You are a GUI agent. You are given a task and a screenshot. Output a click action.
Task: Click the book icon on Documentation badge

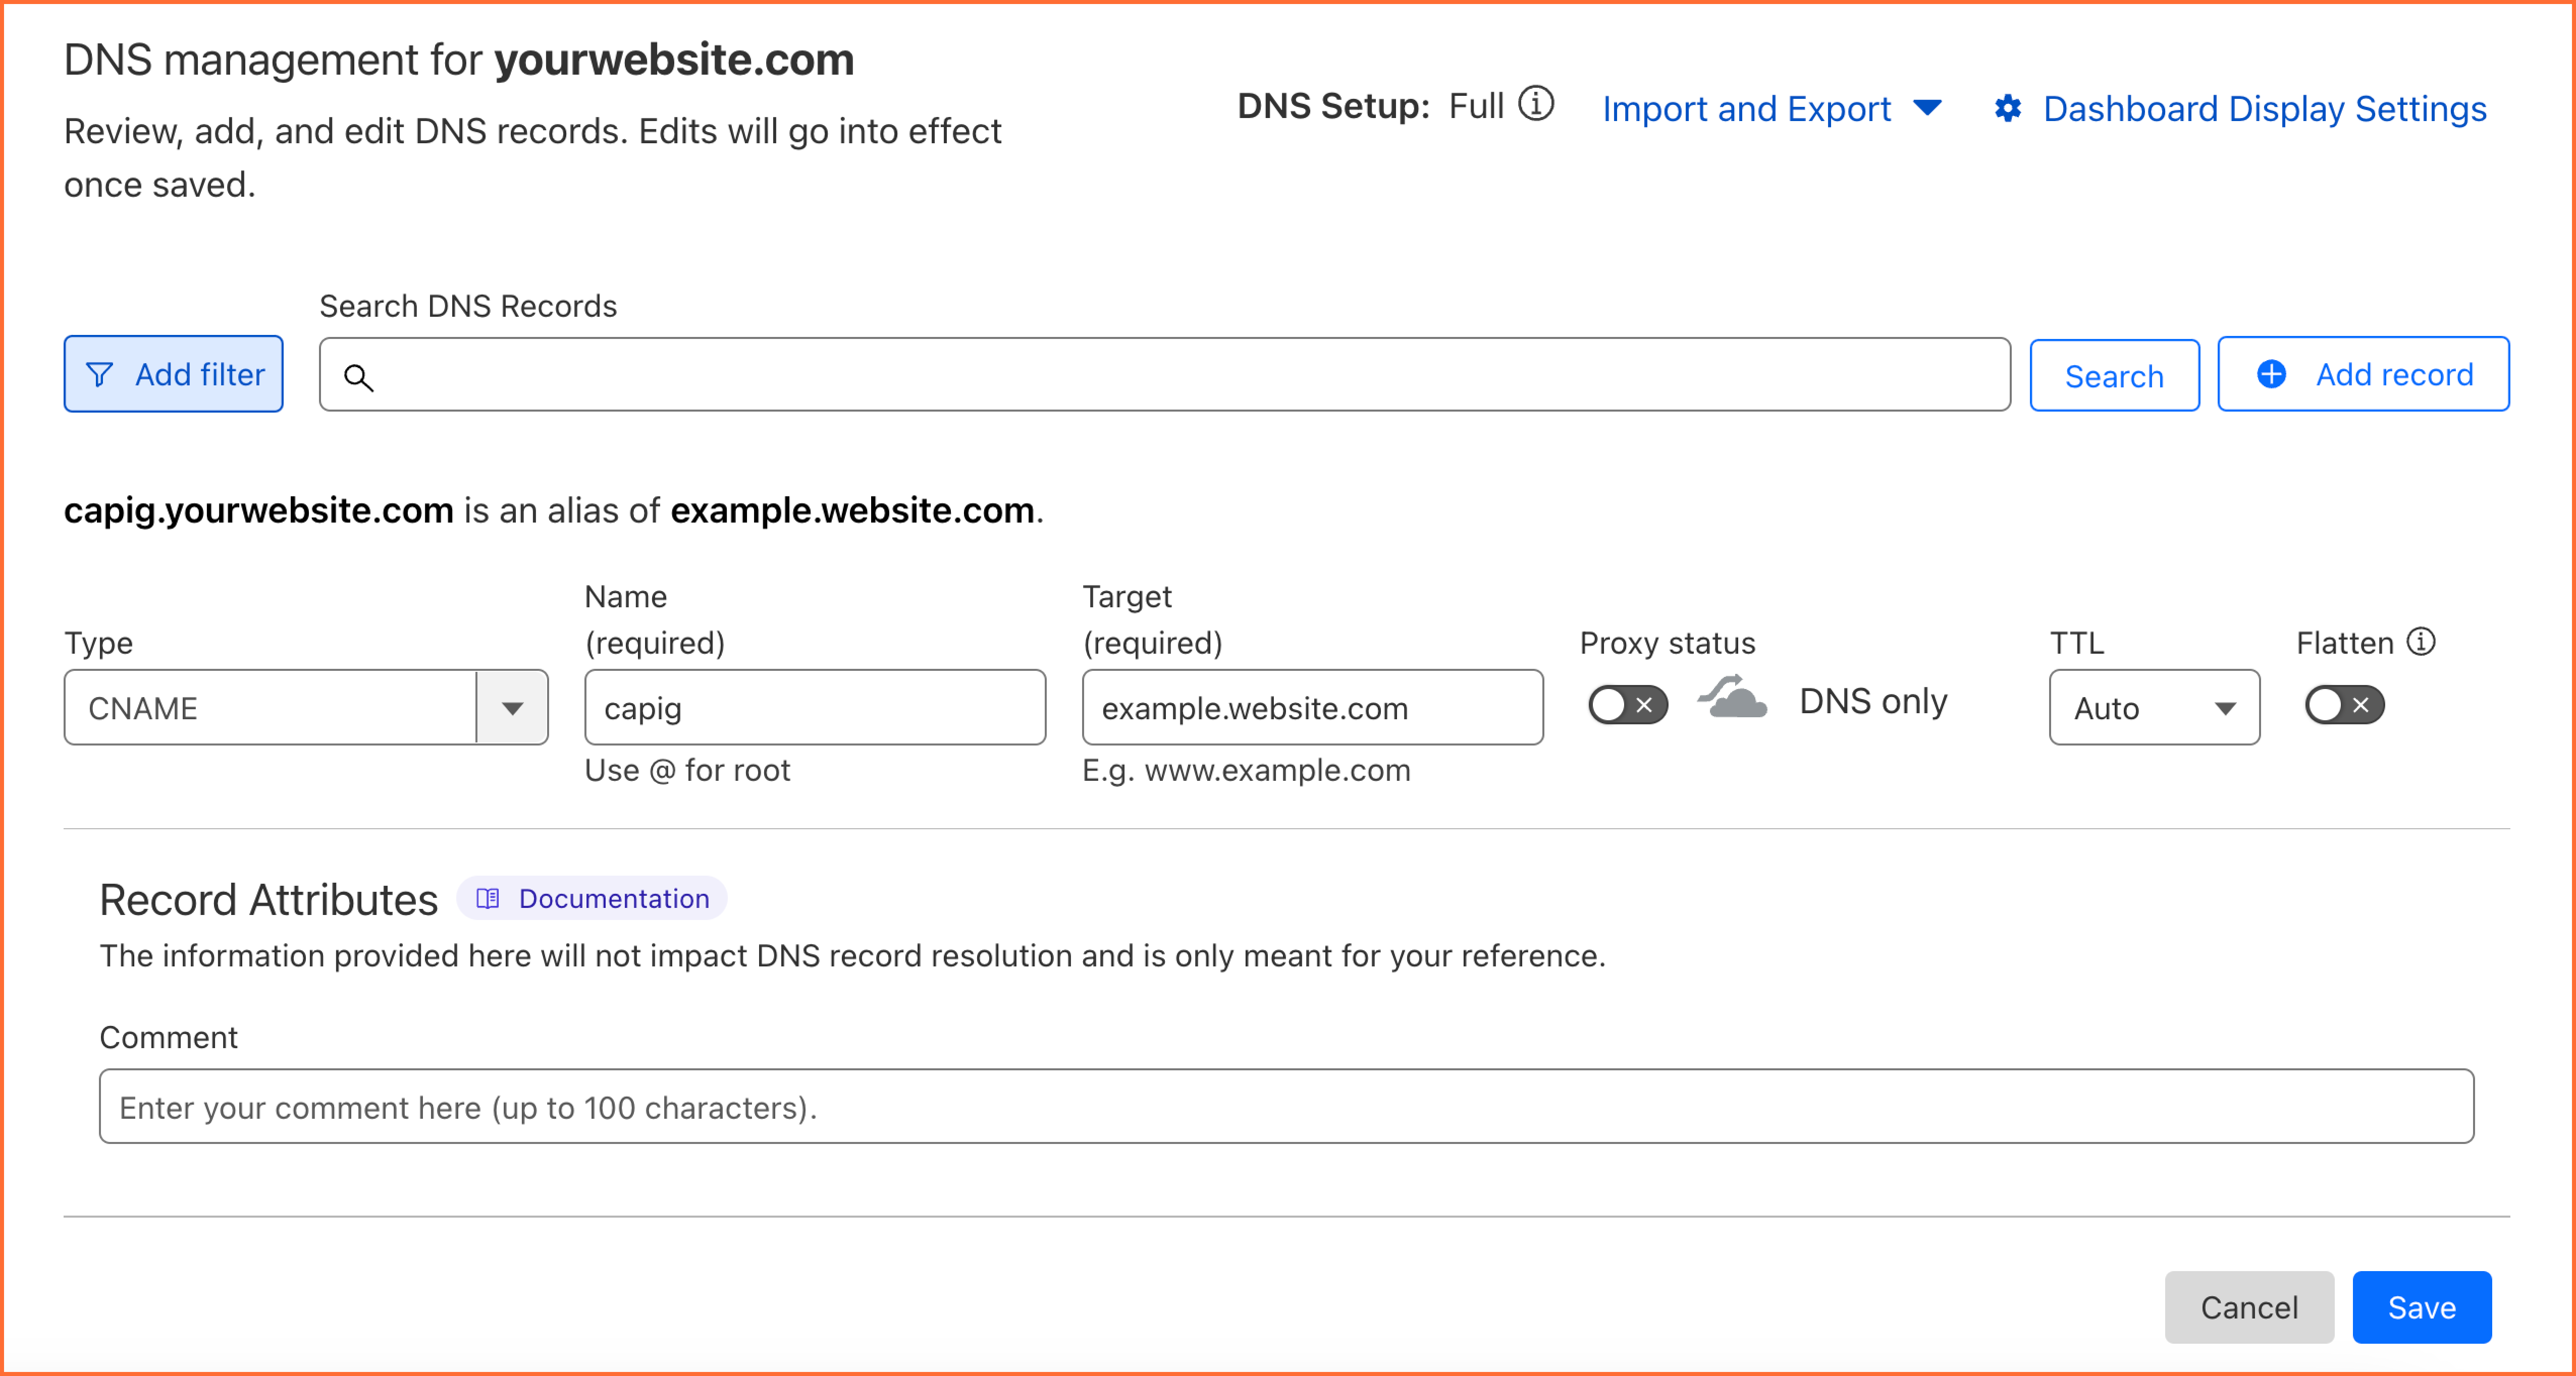pos(487,898)
